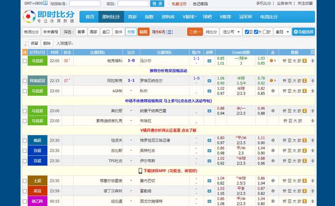Check the box for the AGMK match
The width and height of the screenshot is (335, 206).
[x=25, y=91]
